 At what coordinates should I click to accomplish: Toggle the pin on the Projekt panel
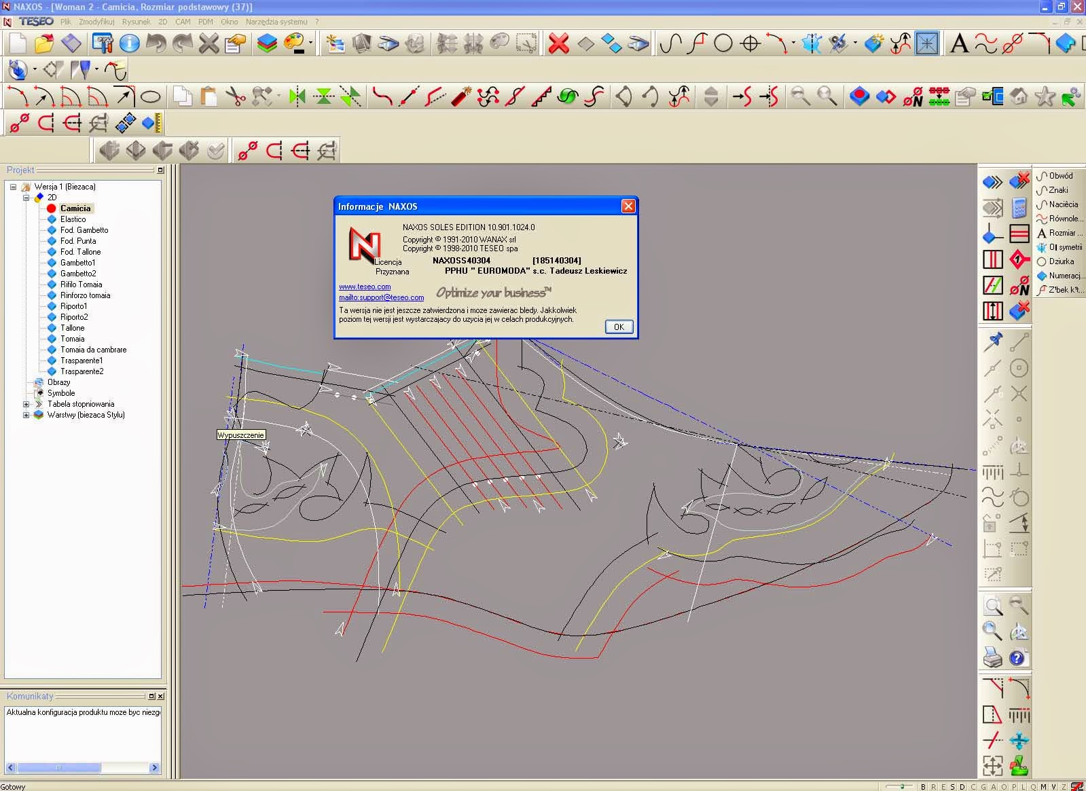[160, 170]
